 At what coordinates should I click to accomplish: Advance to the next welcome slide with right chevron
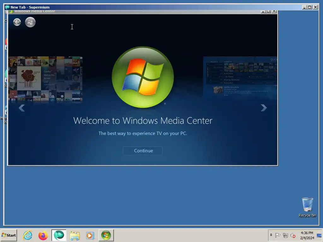264,108
